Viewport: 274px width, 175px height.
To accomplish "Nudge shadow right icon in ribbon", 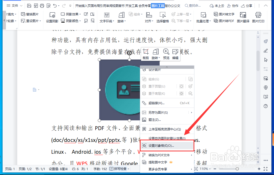I will pyautogui.click(x=93, y=21).
